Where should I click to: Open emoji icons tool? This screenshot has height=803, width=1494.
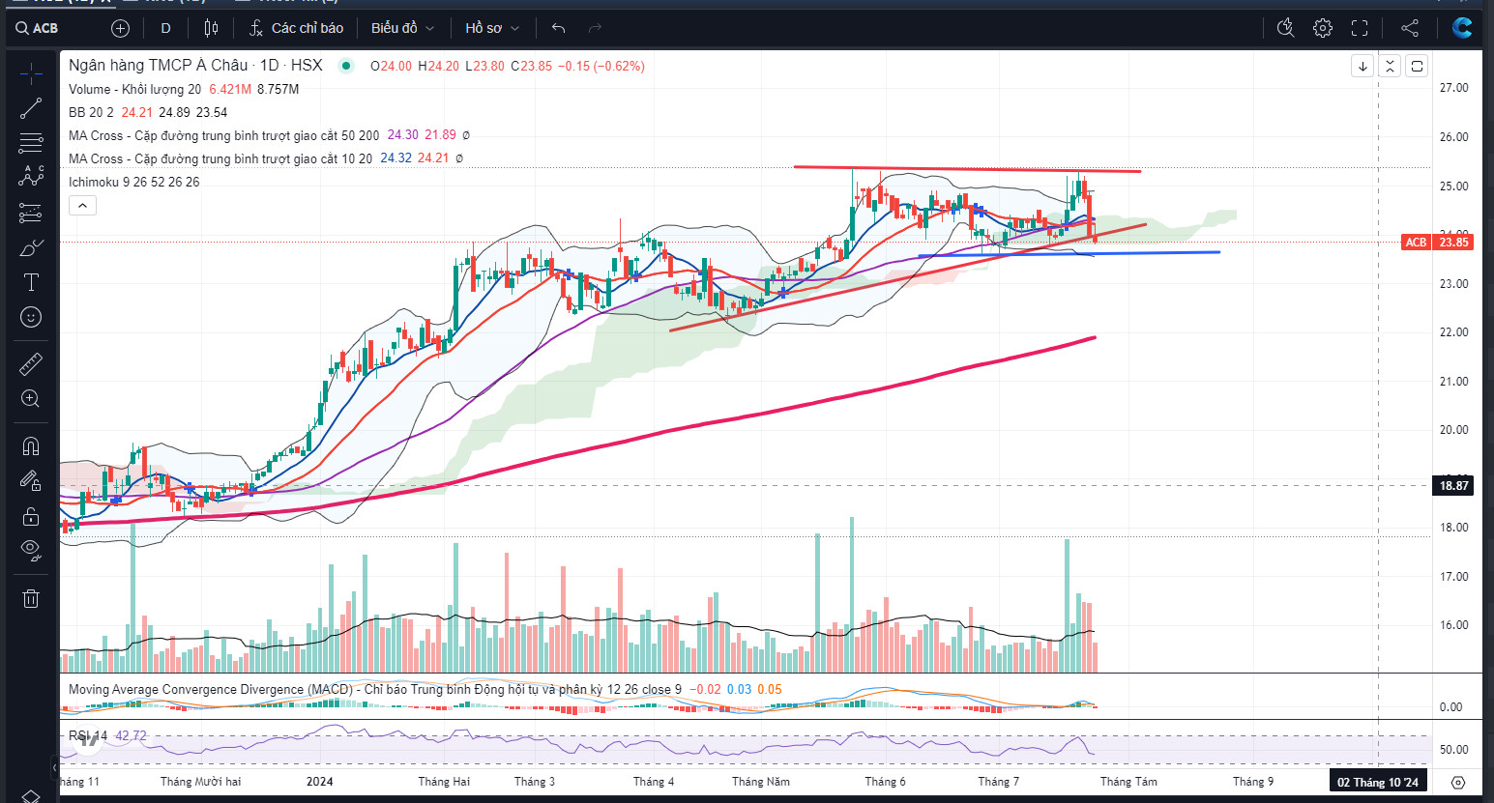(31, 317)
